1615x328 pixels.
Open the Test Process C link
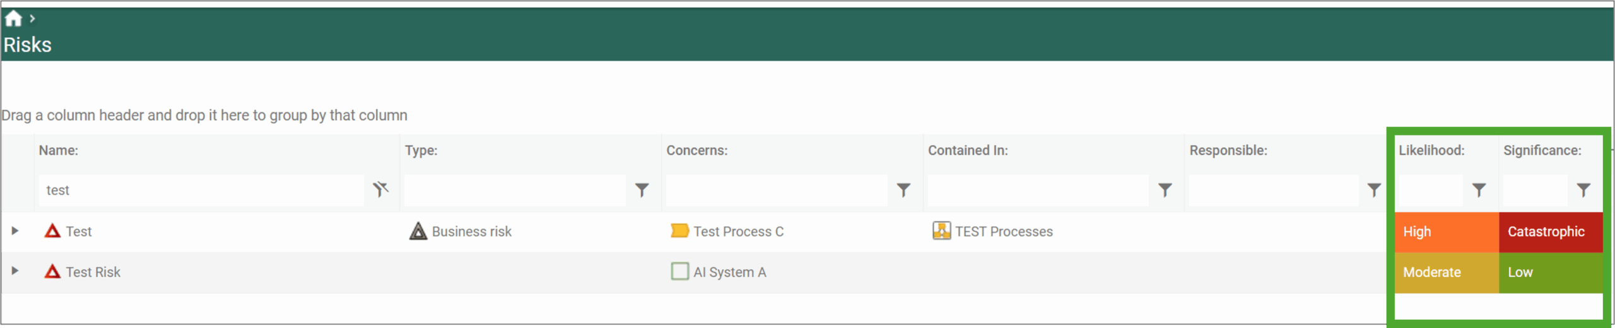(x=738, y=231)
